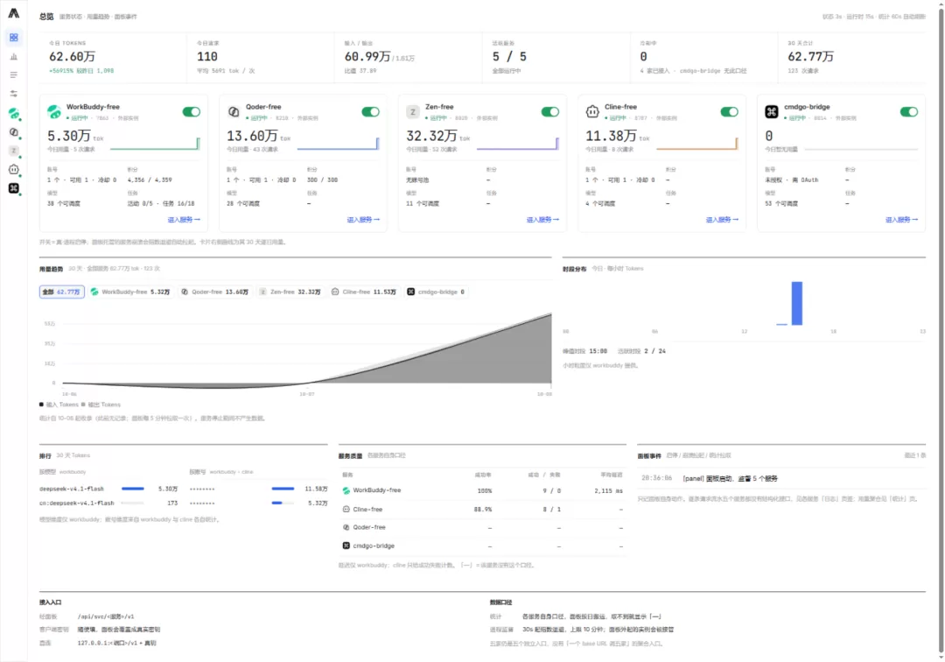Filter usage trend by 全部 chip
The width and height of the screenshot is (945, 662).
point(61,292)
